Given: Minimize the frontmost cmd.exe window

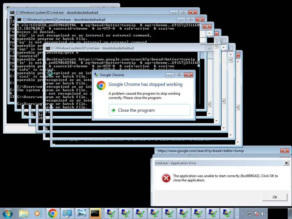Looking at the screenshot, I should pos(210,48).
